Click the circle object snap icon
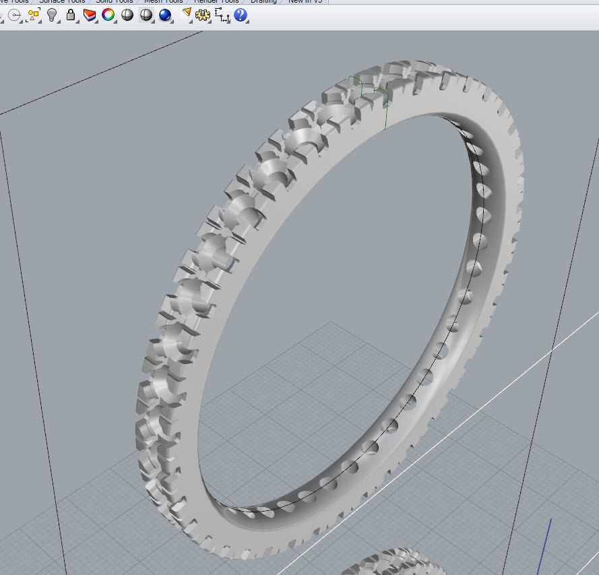This screenshot has width=599, height=575. (x=15, y=16)
